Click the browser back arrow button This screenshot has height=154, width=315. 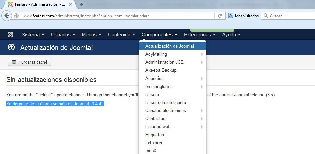click(7, 16)
